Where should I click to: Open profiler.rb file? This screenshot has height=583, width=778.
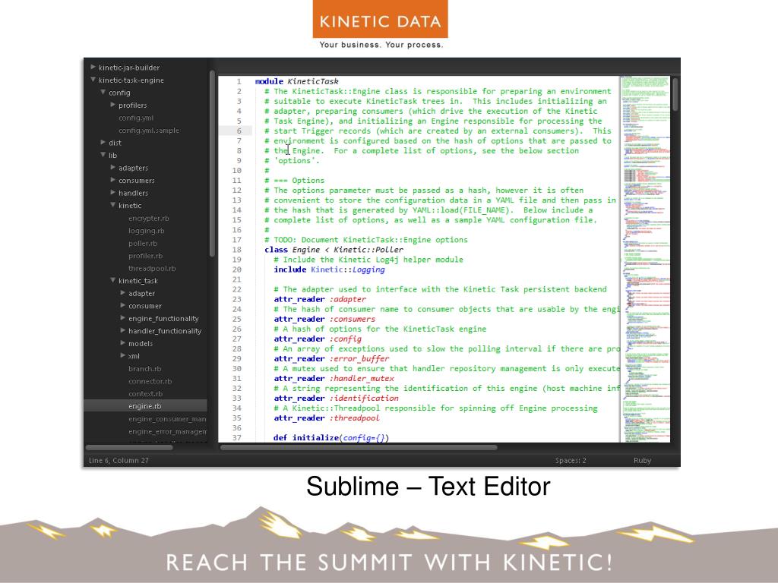click(x=145, y=256)
